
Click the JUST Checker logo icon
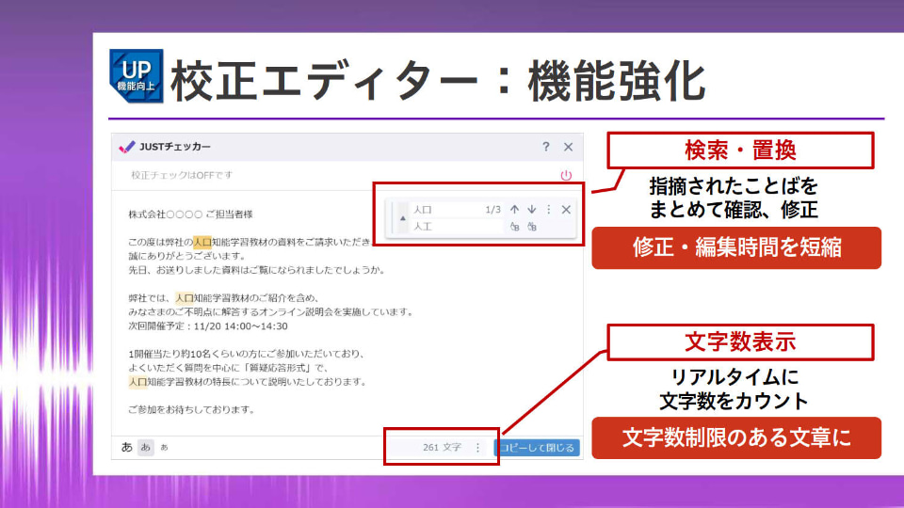point(127,147)
